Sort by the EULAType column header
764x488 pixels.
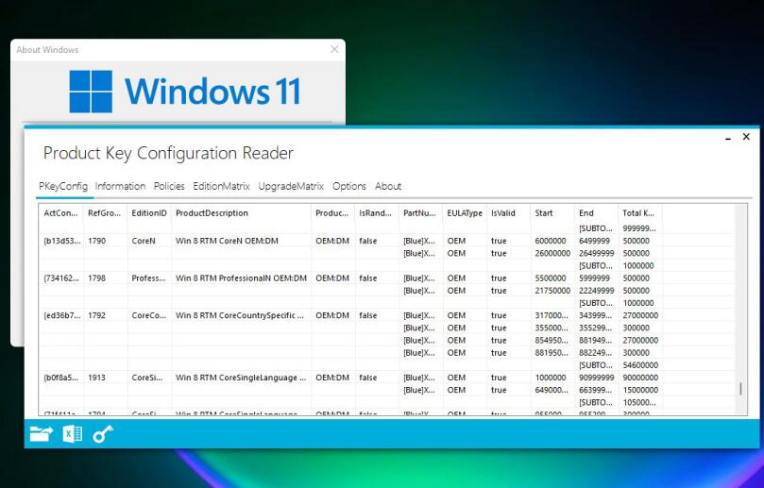point(465,212)
